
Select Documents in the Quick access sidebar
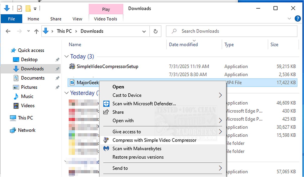pyautogui.click(x=33, y=78)
